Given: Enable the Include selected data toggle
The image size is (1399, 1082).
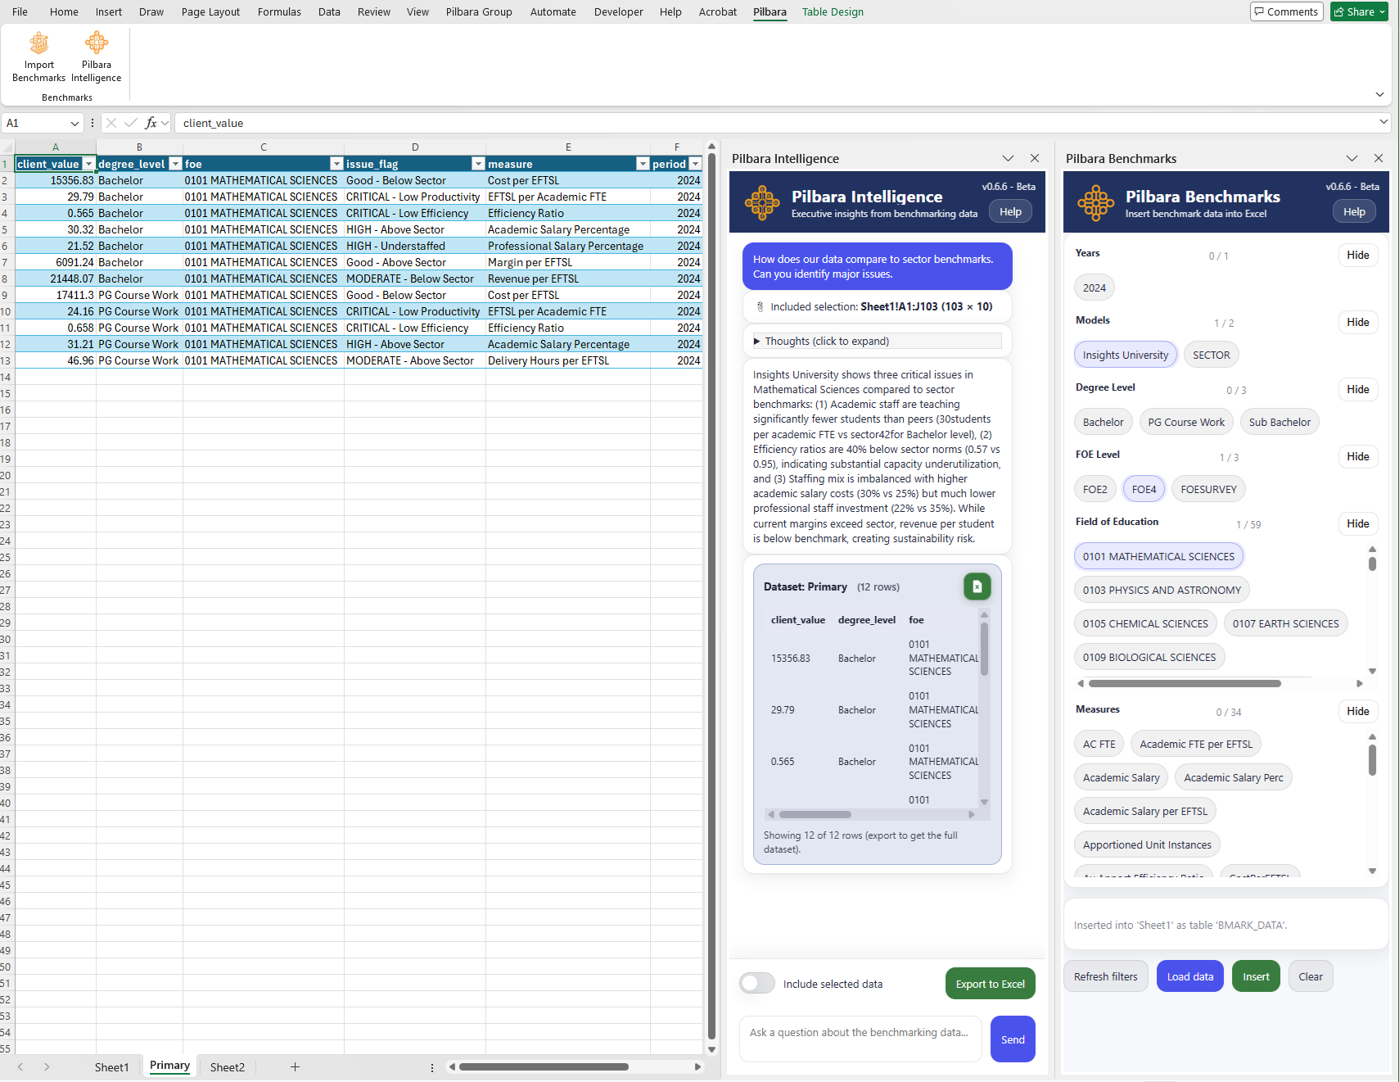Looking at the screenshot, I should pos(756,983).
